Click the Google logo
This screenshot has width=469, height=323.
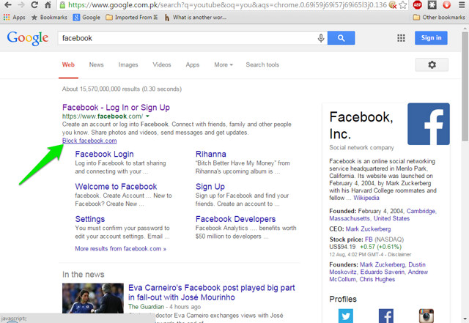pos(28,38)
